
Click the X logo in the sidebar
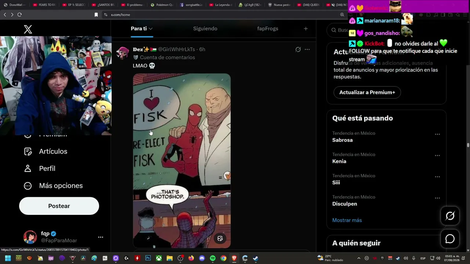(x=28, y=29)
